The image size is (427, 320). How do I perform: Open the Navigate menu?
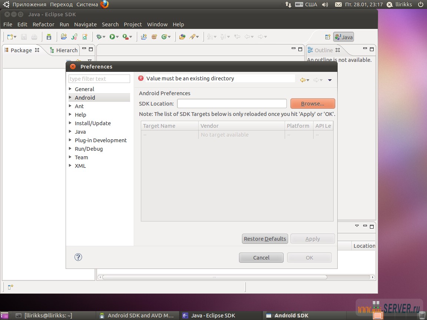tap(85, 24)
